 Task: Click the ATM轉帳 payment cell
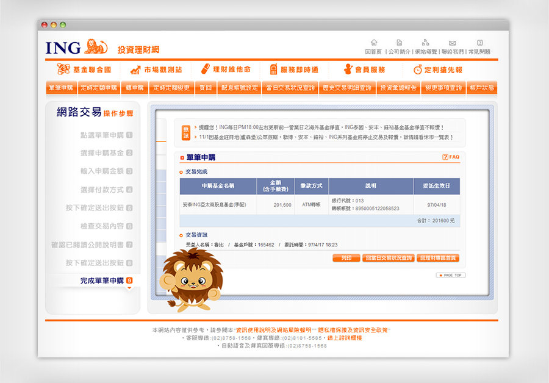tap(311, 205)
